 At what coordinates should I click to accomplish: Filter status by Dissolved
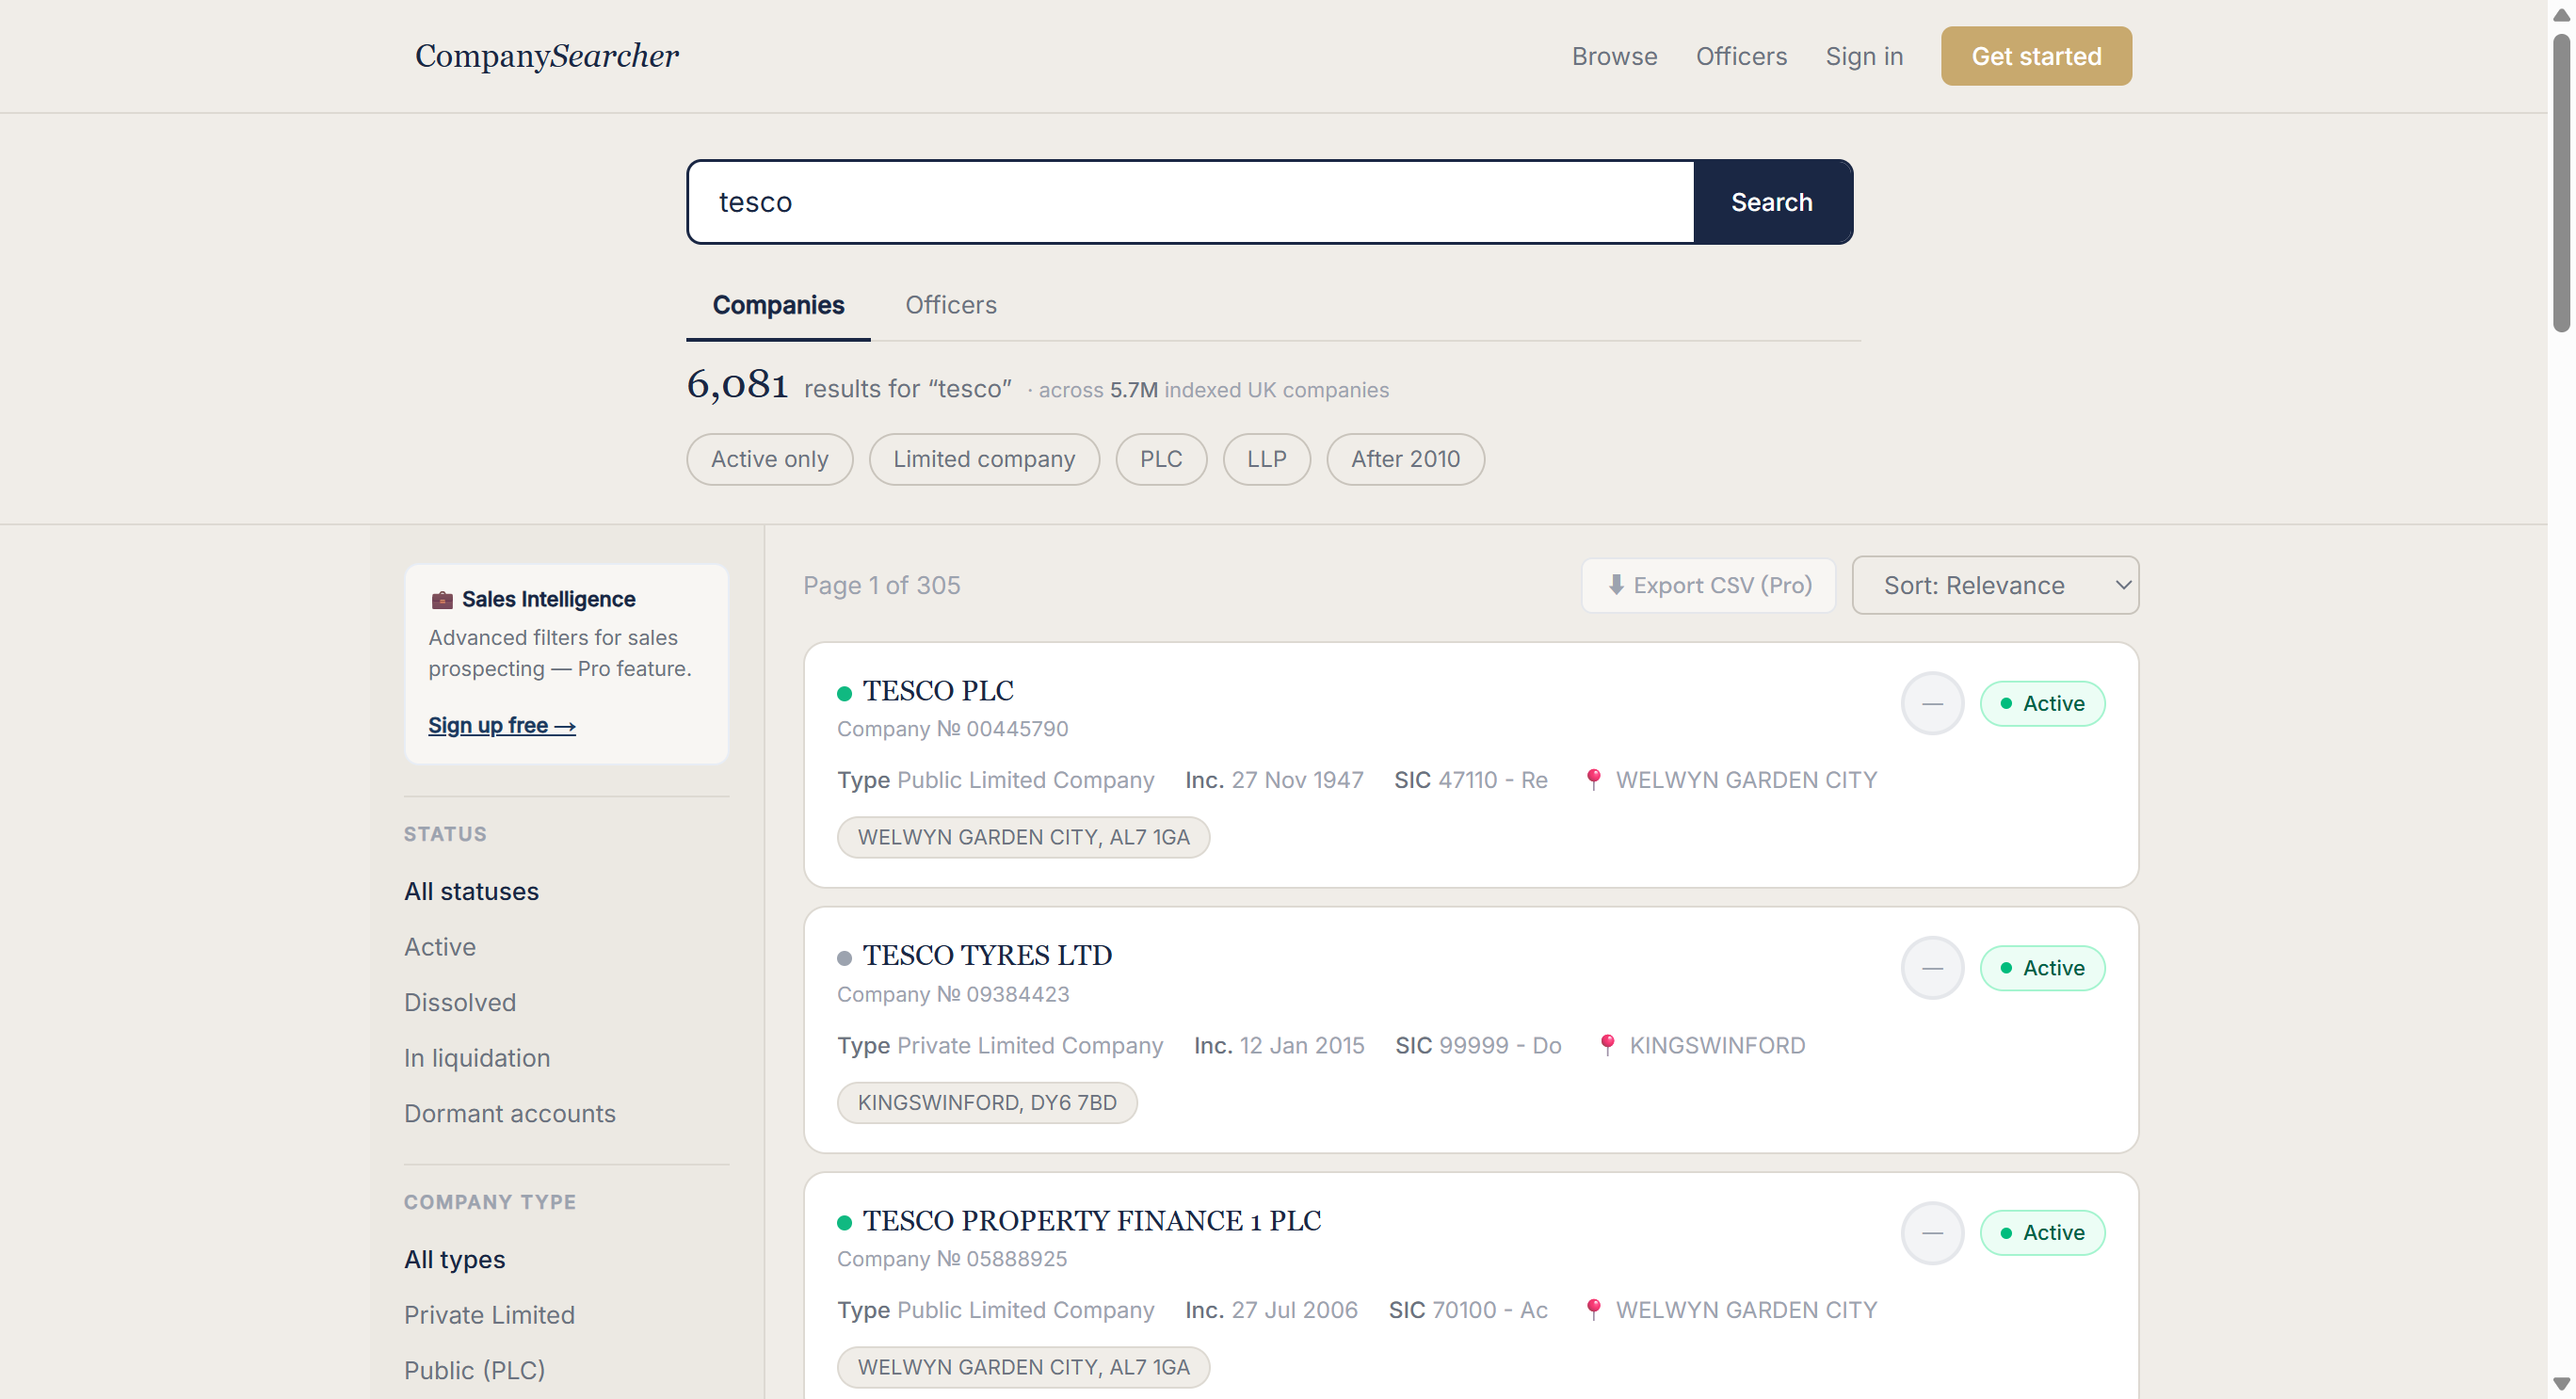tap(460, 1002)
